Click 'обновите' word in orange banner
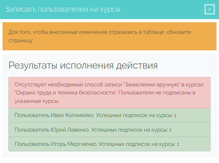The height and width of the screenshot is (163, 219). [x=179, y=32]
